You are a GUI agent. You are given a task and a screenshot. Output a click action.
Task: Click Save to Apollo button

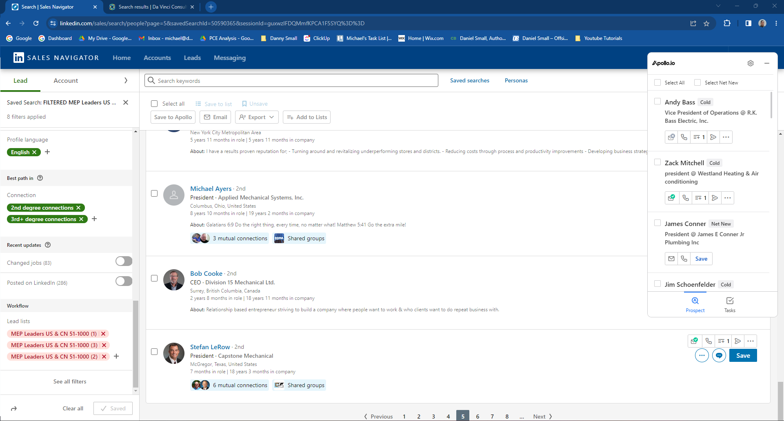coord(173,117)
